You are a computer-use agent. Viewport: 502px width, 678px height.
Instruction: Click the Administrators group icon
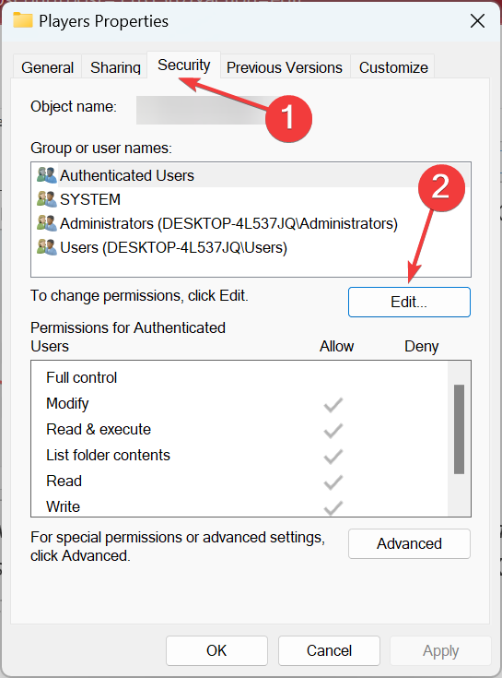click(x=47, y=223)
